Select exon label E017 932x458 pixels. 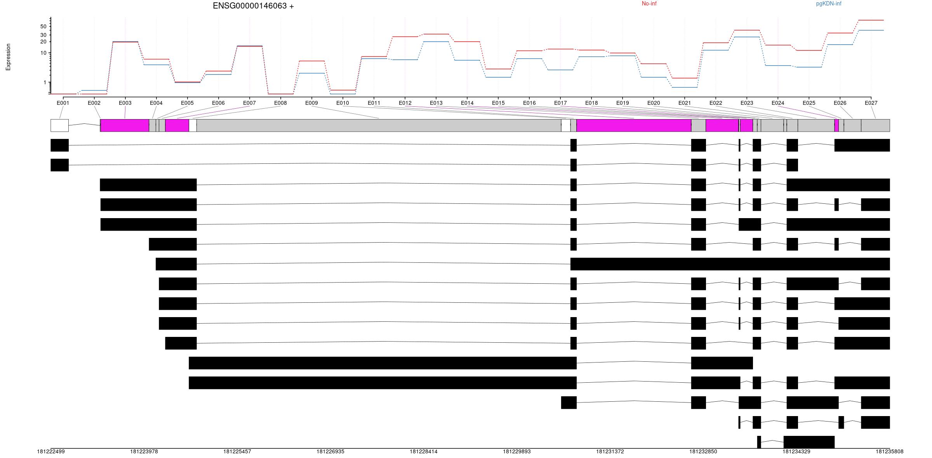pos(560,103)
